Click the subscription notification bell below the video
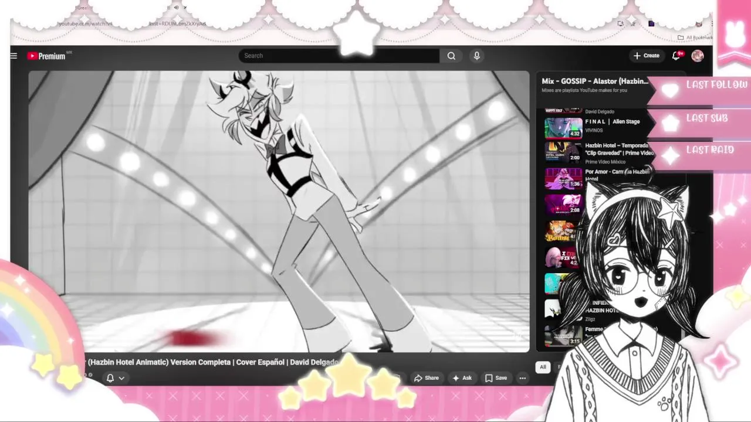751x422 pixels. 110,378
